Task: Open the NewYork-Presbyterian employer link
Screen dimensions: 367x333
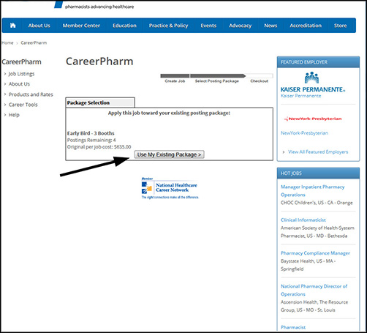Action: pos(304,133)
